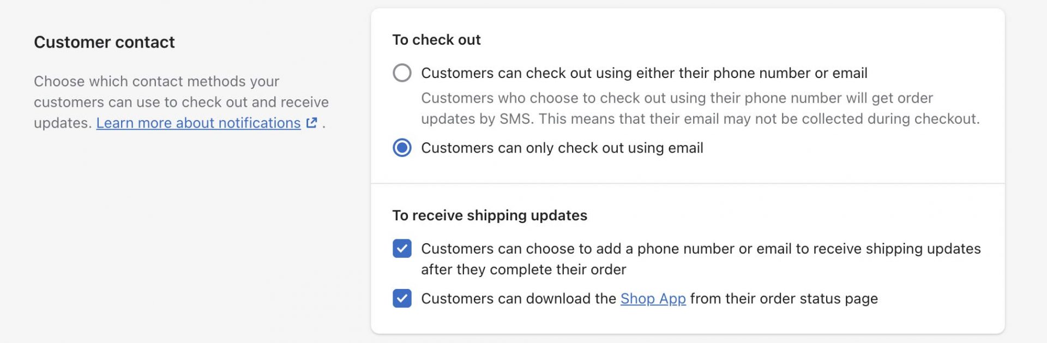Open the Learn more about notifications link
The height and width of the screenshot is (343, 1047).
point(198,123)
